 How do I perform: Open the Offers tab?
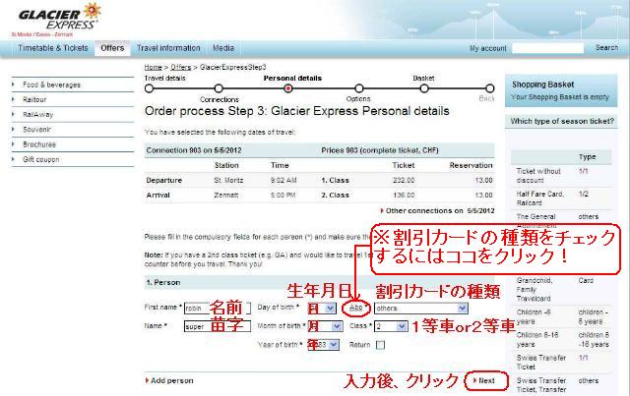(x=112, y=48)
